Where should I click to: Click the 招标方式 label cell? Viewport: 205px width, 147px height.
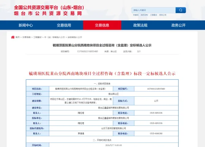click(x=124, y=101)
